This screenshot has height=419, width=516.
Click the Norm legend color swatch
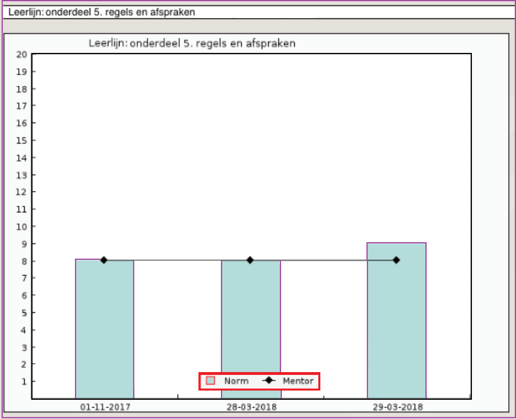(210, 381)
